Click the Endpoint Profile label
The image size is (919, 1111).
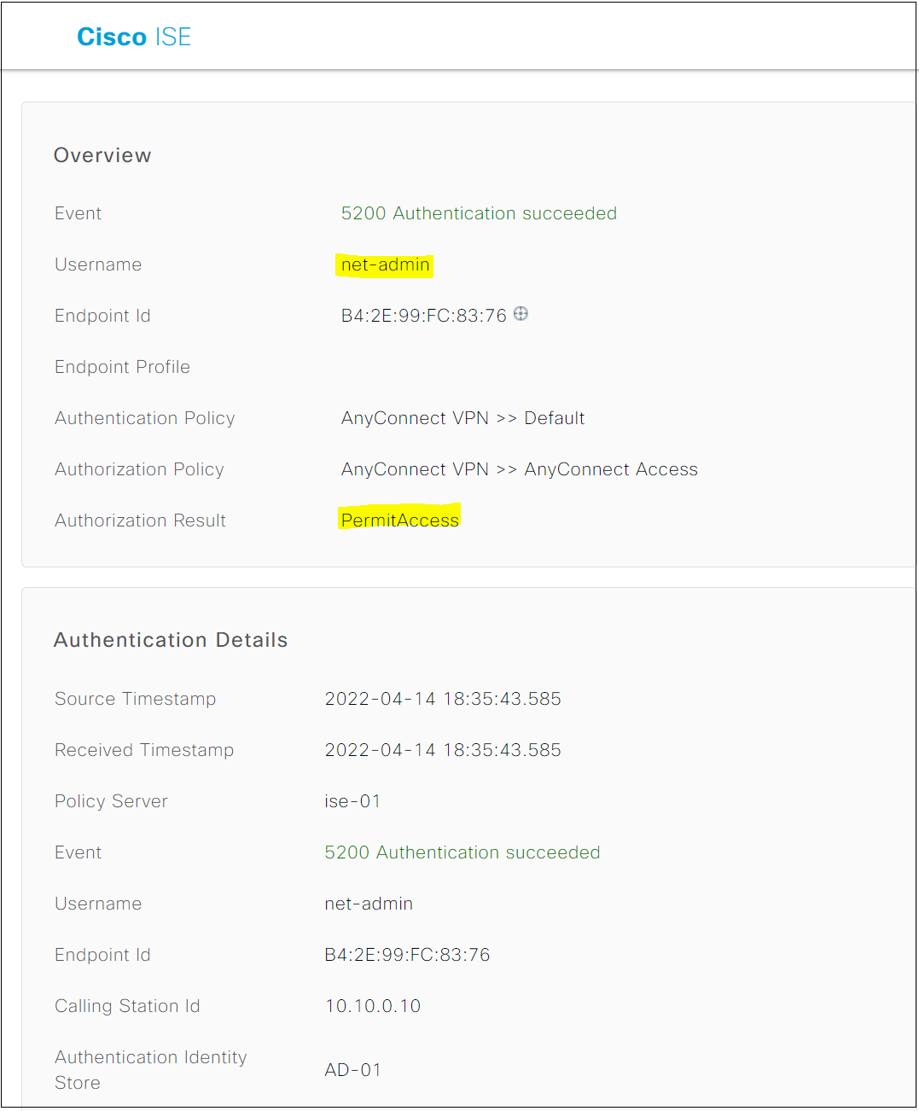tap(122, 367)
